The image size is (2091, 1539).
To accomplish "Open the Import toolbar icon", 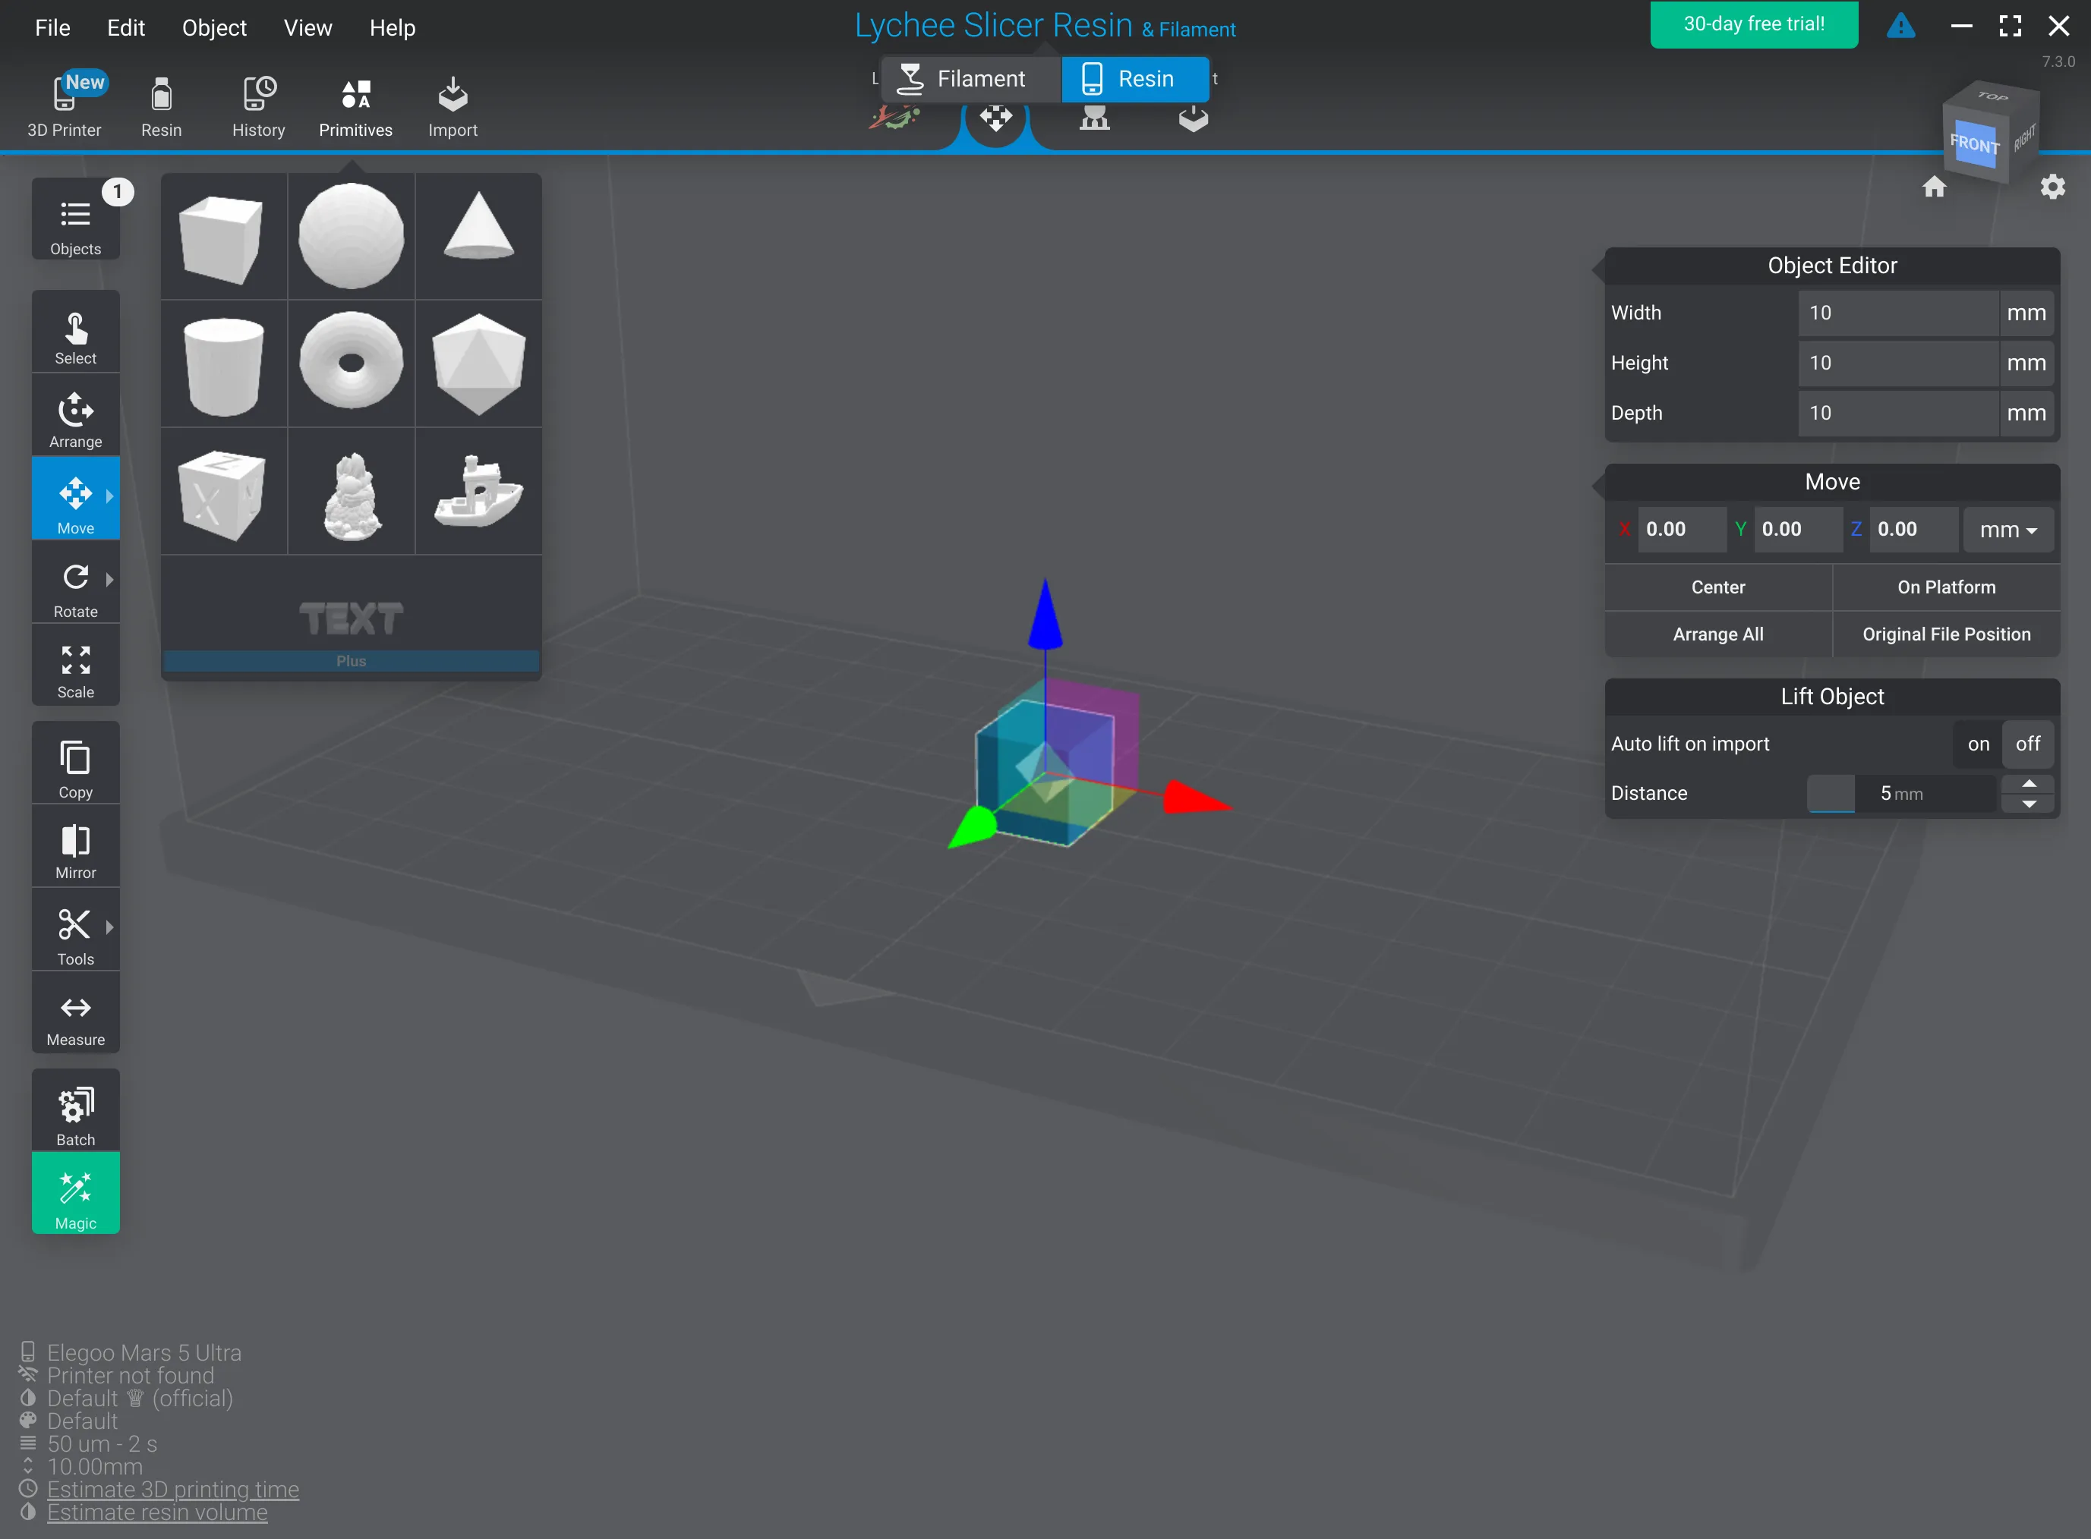I will [453, 105].
